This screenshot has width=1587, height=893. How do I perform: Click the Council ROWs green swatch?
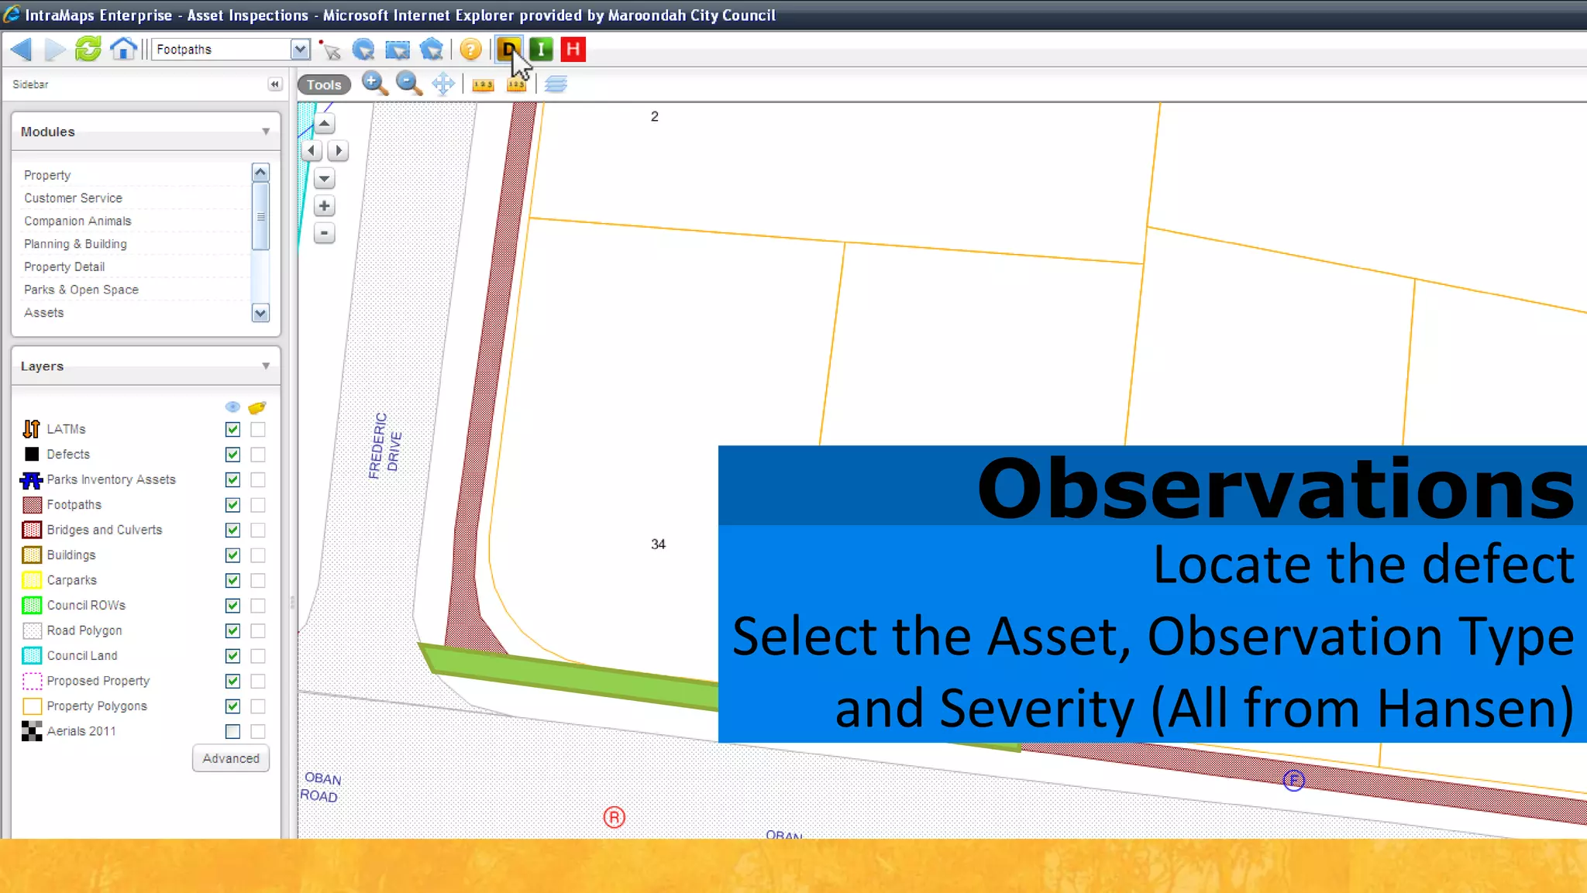pos(32,606)
